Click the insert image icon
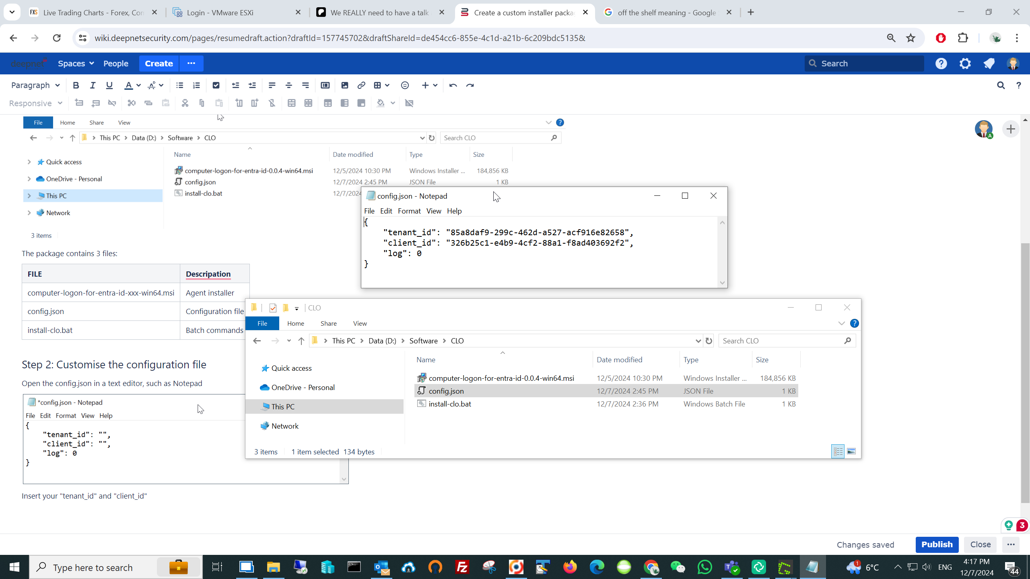Image resolution: width=1030 pixels, height=579 pixels. 344,85
